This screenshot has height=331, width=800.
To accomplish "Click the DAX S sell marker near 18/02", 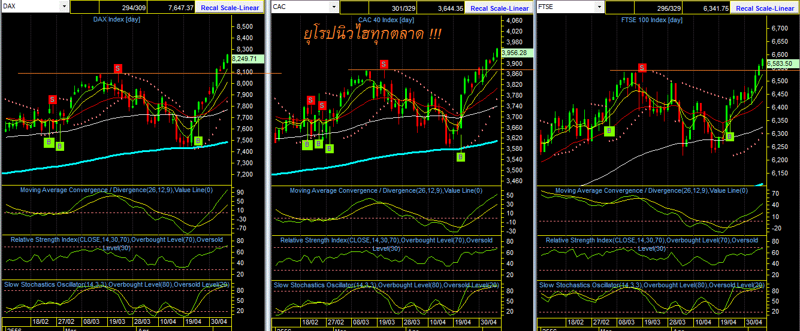I will (x=52, y=99).
